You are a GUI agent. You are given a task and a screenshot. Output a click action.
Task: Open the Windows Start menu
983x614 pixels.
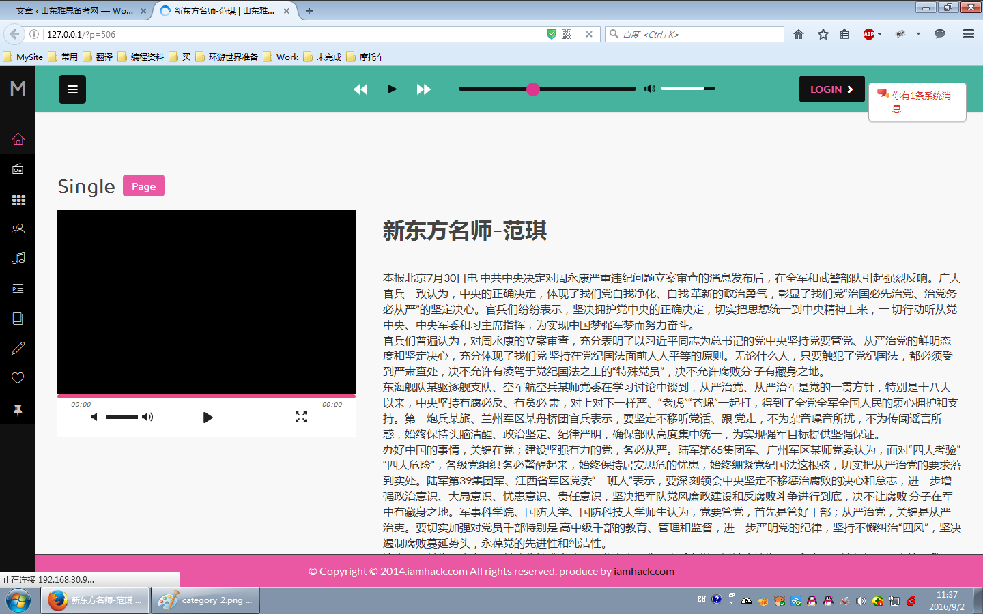18,601
